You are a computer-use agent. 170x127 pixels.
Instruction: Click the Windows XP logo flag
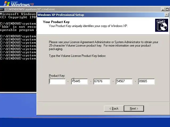6,3
